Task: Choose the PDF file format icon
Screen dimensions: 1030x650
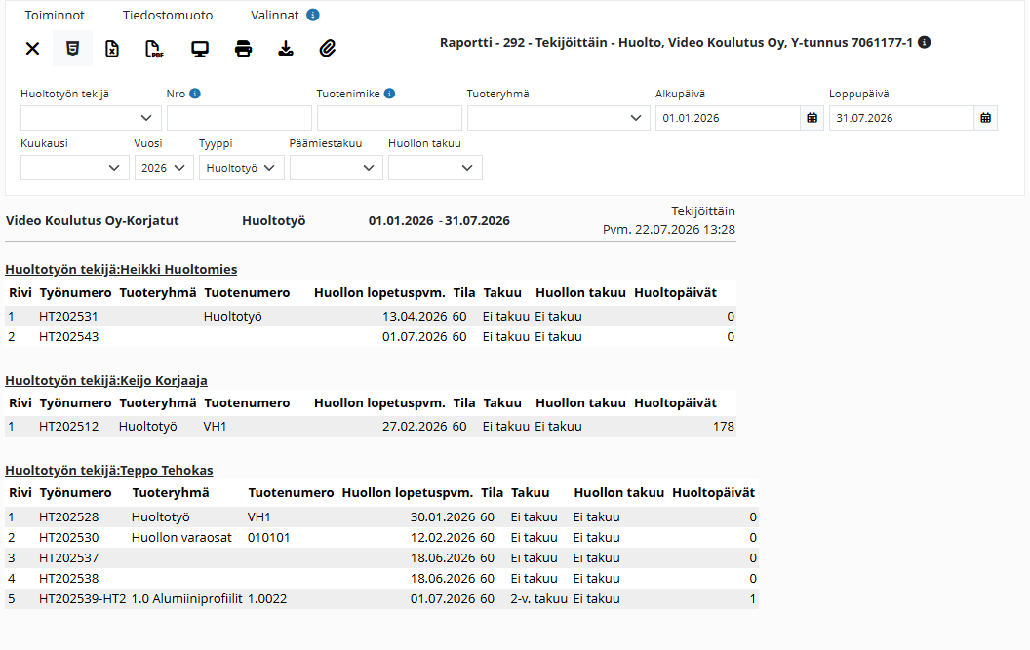Action: click(154, 49)
